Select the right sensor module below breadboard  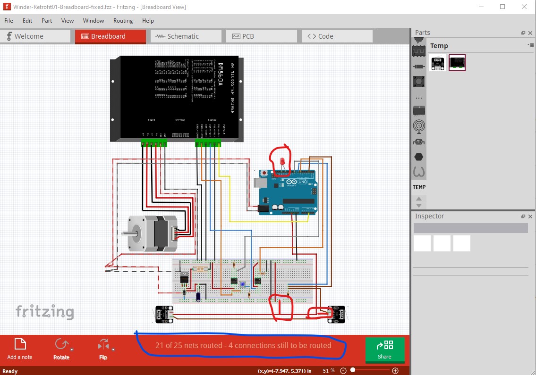[x=336, y=314]
